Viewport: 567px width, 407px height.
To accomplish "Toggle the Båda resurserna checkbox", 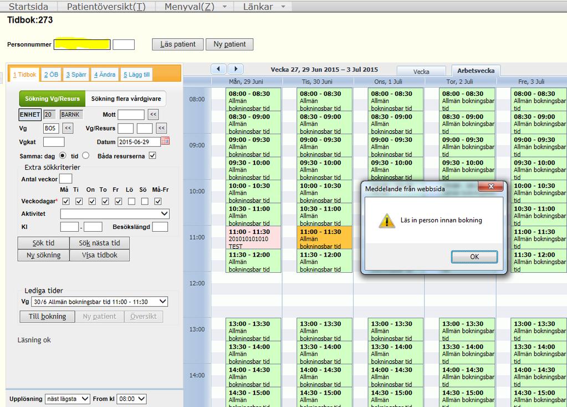I will tap(152, 156).
